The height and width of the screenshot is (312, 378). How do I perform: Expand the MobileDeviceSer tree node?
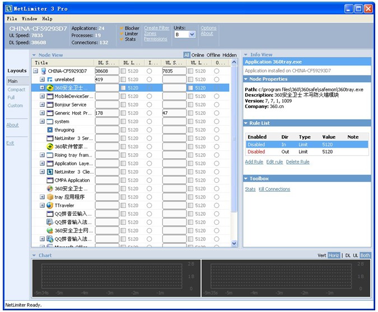pyautogui.click(x=42, y=96)
